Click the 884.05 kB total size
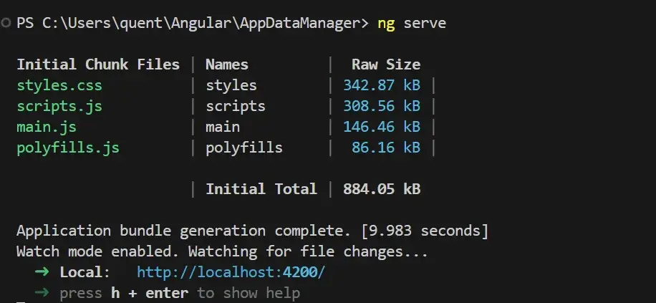Viewport: 656px width, 303px height. tap(381, 189)
